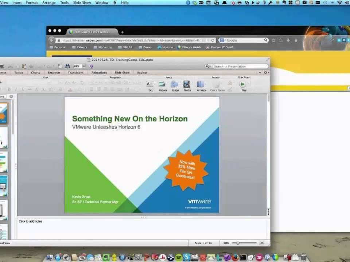Click the new slide layout icon in toolbar

60,66
